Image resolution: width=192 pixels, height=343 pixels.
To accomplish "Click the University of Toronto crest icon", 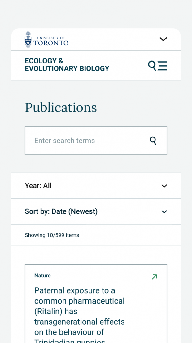I will (28, 39).
